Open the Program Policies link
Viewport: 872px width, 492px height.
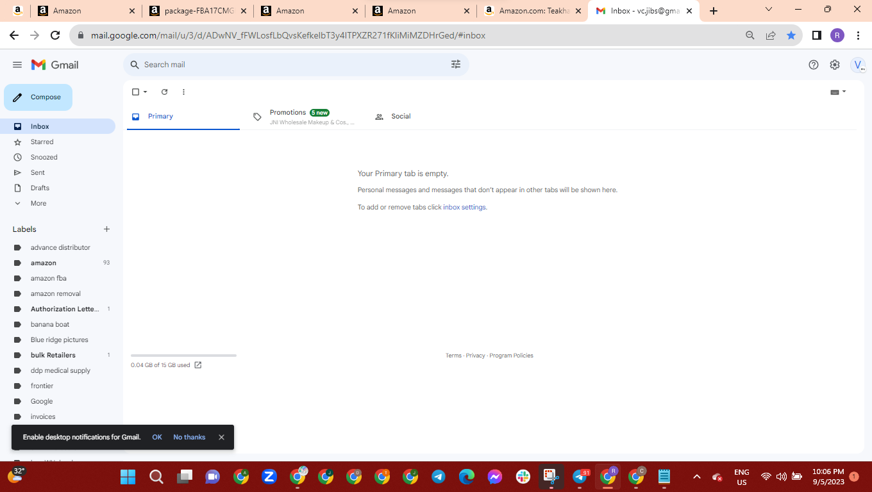click(511, 356)
